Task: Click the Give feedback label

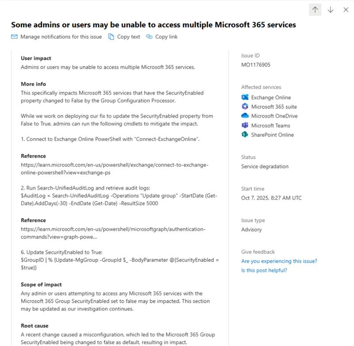Action: (258, 252)
